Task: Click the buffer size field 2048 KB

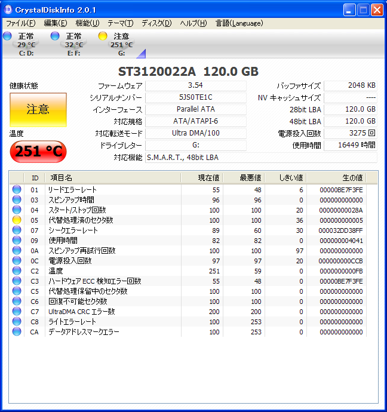Action: 351,85
